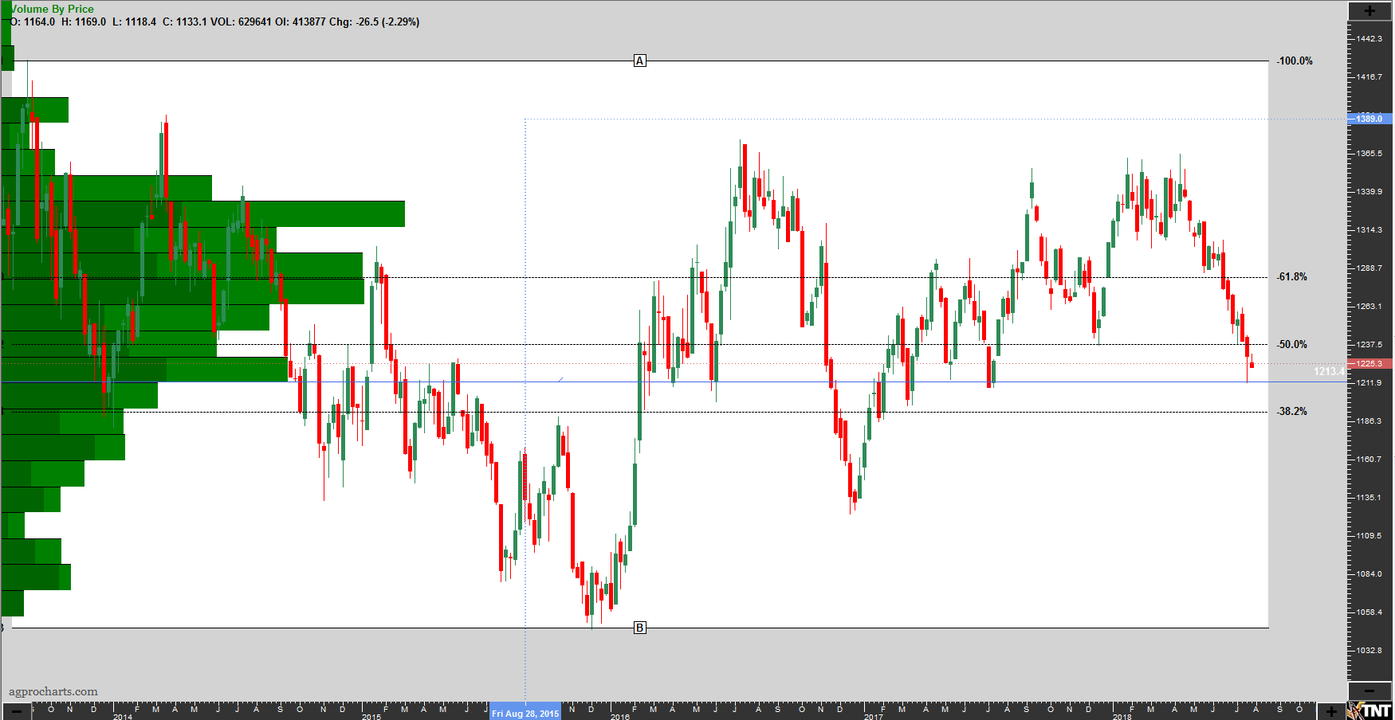
Task: Click the 1416.7 price axis value
Action: click(1369, 77)
